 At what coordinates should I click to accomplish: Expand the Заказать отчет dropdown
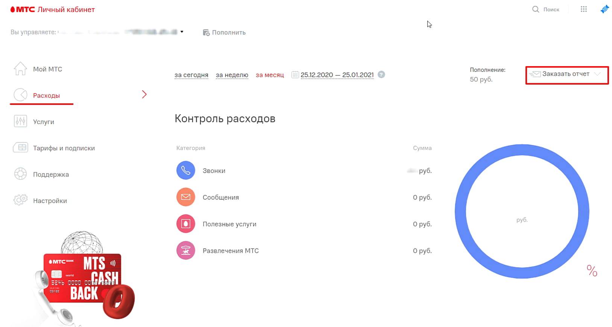pyautogui.click(x=597, y=74)
